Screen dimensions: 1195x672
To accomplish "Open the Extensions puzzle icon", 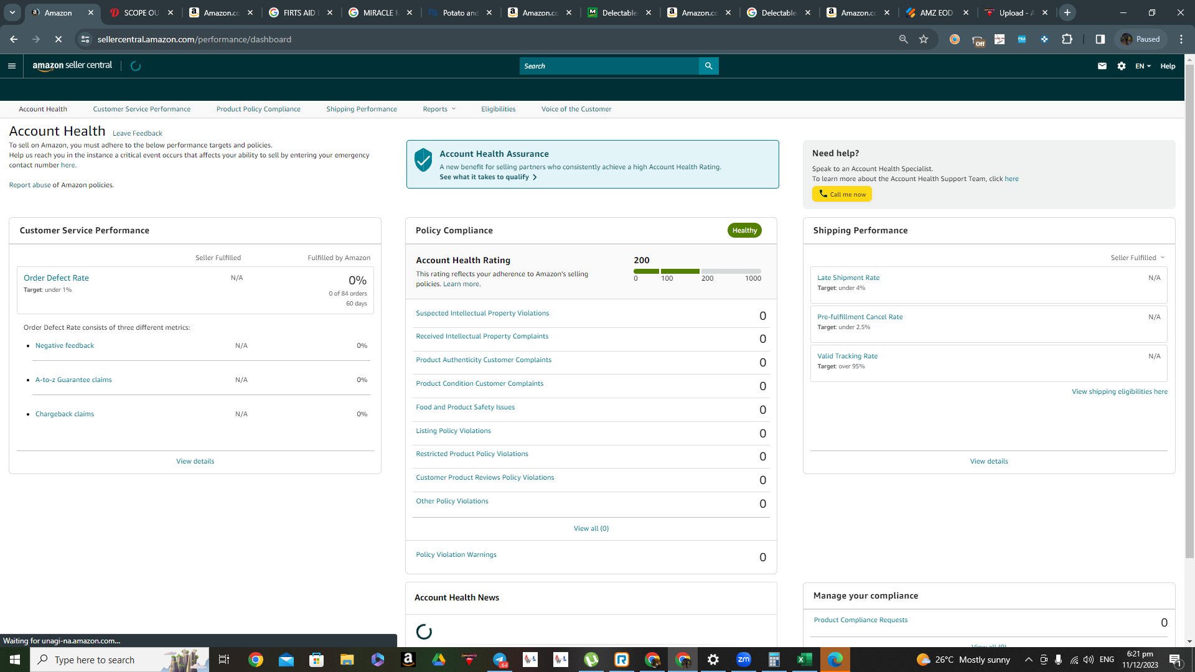I will [x=1067, y=39].
